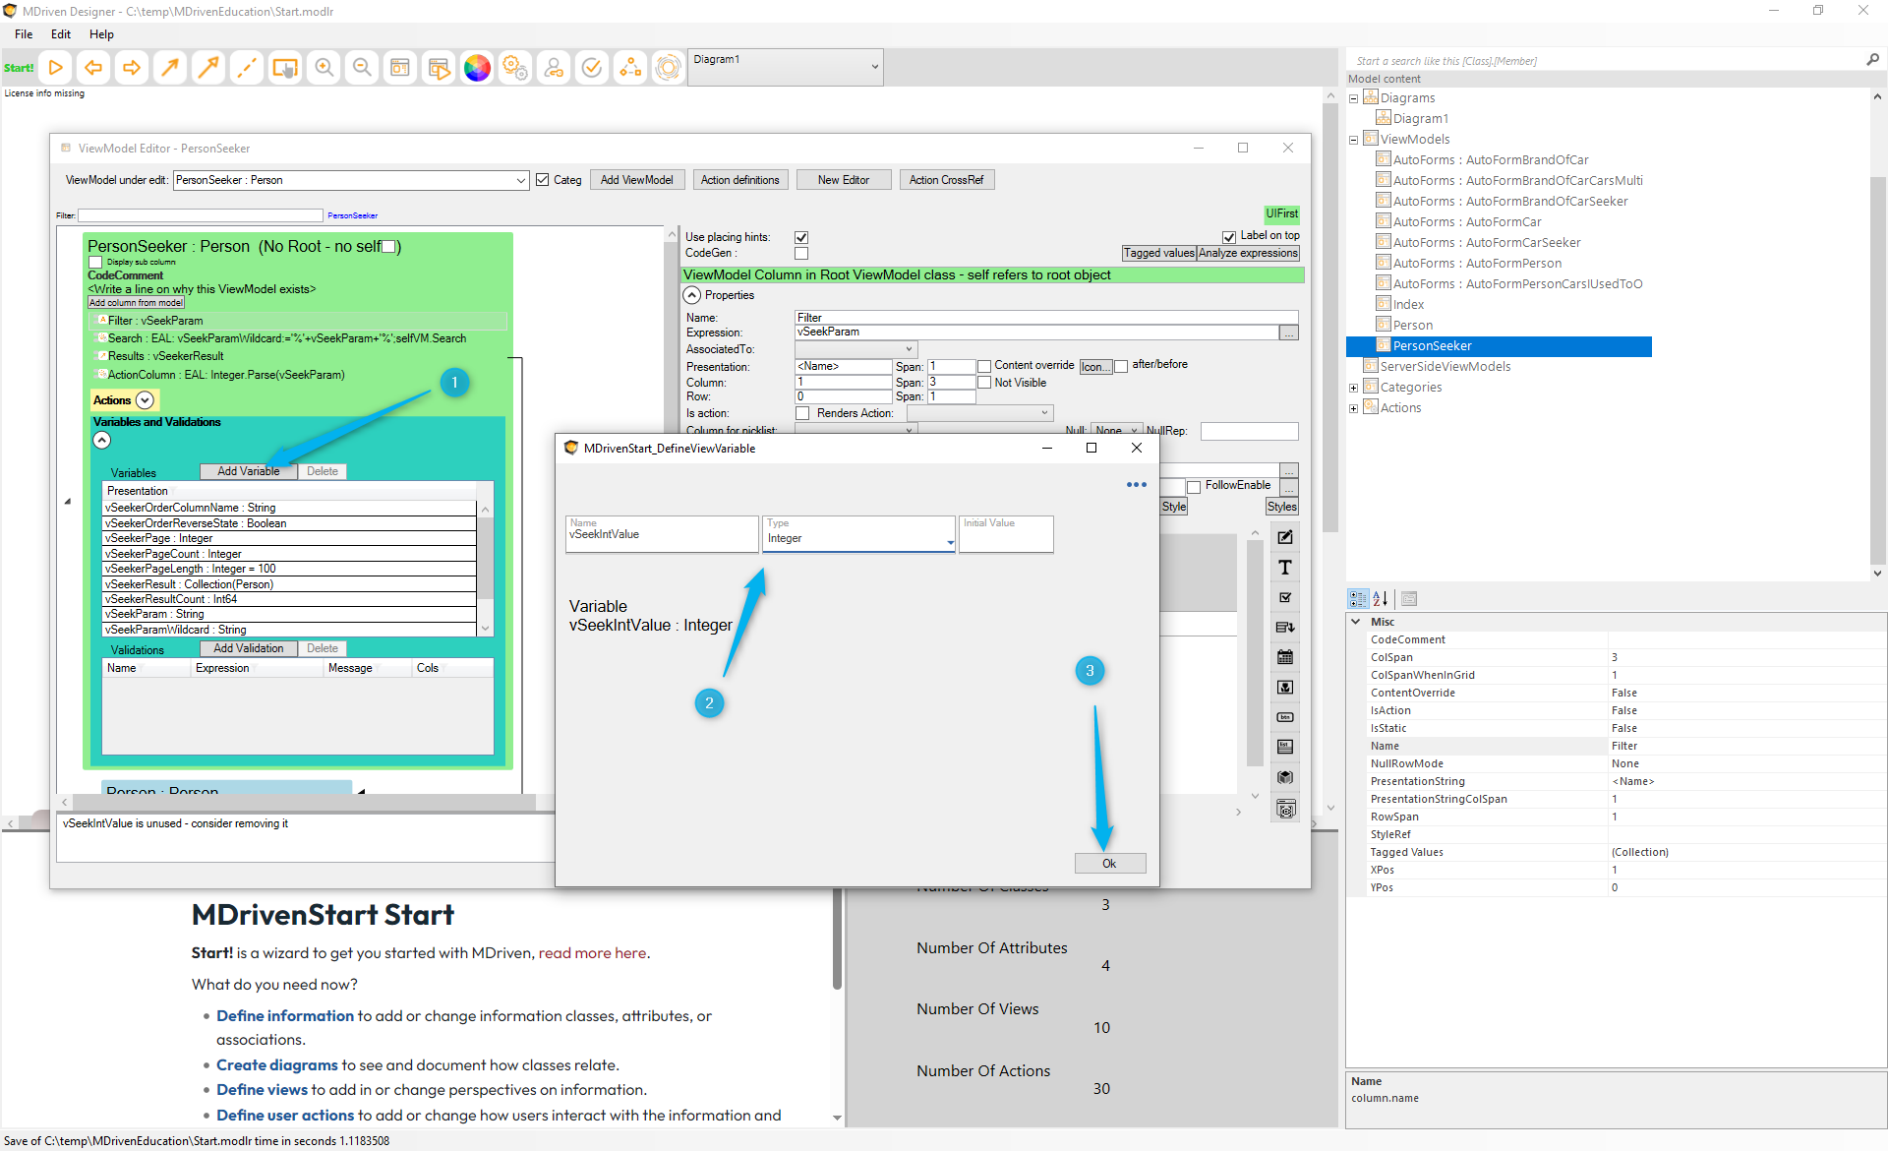
Task: Enable the Not Visible checkbox
Action: (x=984, y=383)
